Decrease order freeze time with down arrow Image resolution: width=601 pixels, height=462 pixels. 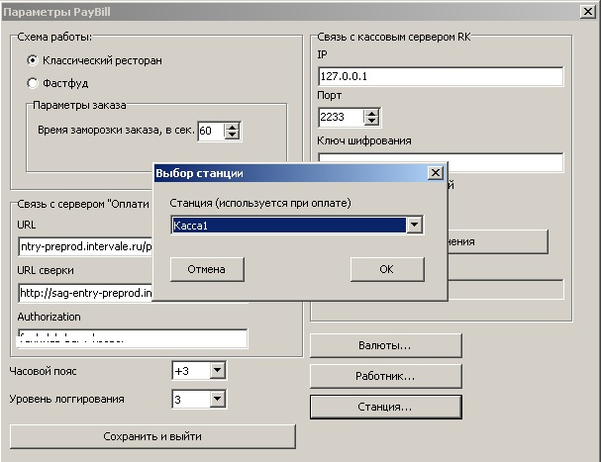click(x=233, y=135)
